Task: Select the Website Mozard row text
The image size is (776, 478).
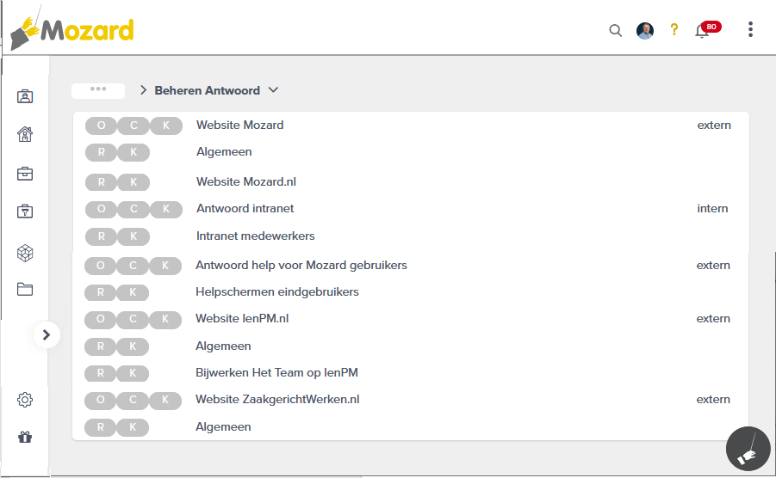Action: pyautogui.click(x=240, y=125)
